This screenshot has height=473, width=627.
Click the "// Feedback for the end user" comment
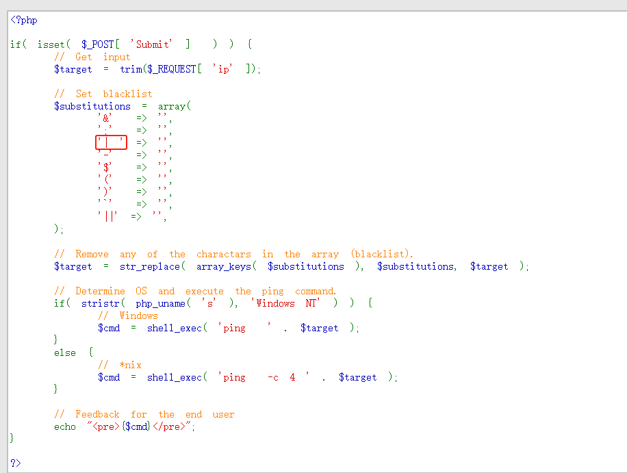tap(144, 414)
